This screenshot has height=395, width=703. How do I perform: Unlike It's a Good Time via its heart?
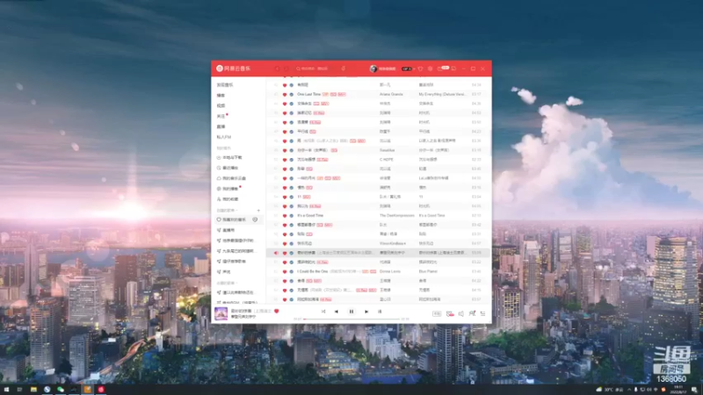click(x=284, y=215)
